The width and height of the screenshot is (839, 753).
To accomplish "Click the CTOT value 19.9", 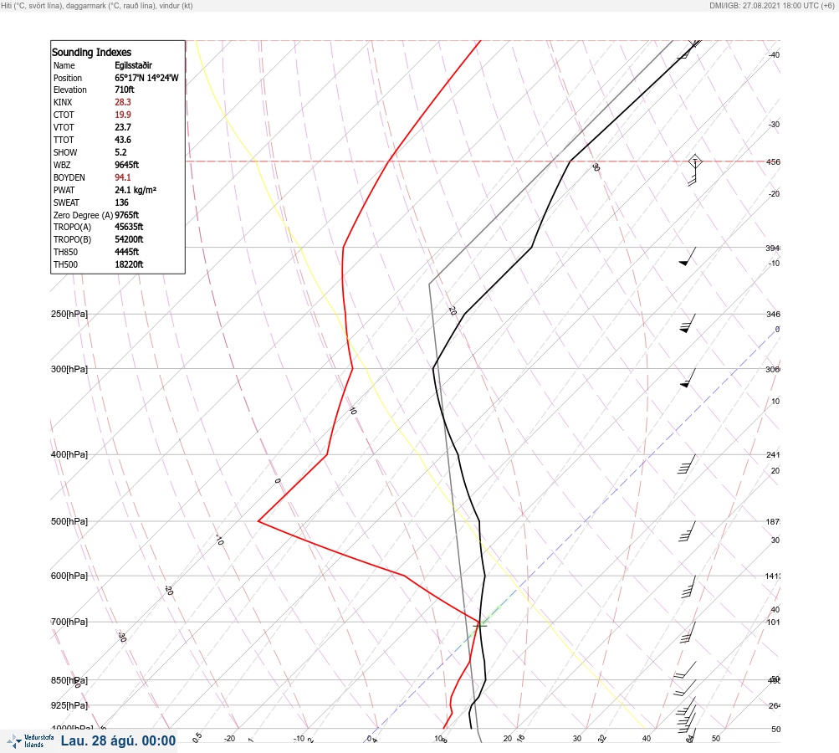I will coord(122,115).
